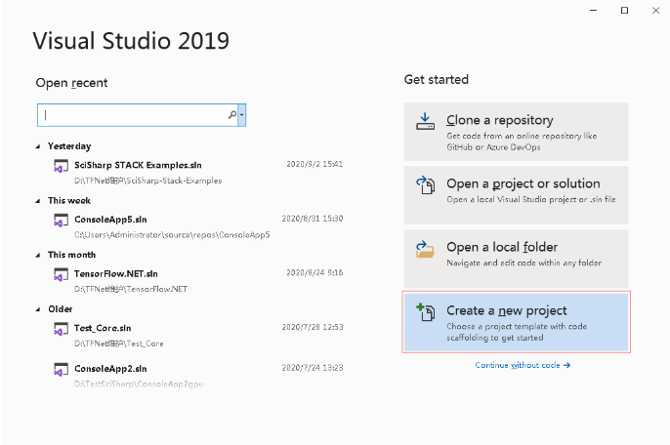The width and height of the screenshot is (670, 445).
Task: Collapse the This week group
Action: tap(38, 201)
